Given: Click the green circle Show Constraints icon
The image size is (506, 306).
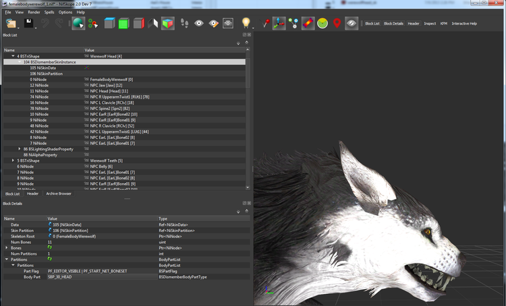Looking at the screenshot, I should (322, 23).
